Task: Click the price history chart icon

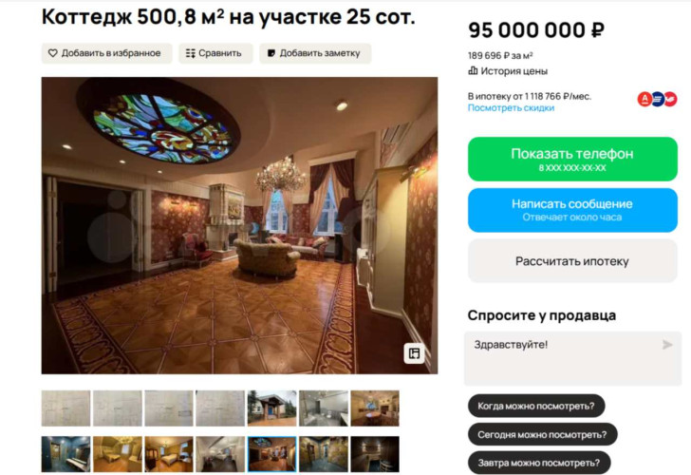Action: (x=473, y=70)
